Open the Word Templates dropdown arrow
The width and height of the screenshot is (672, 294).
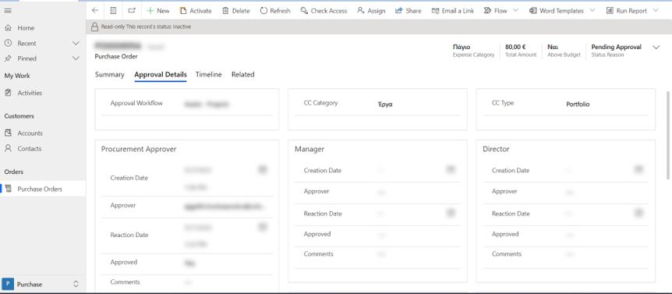pos(592,10)
